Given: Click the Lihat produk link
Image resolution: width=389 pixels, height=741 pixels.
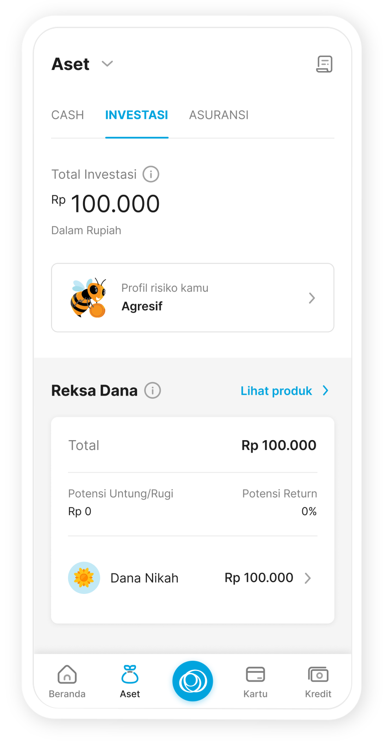Looking at the screenshot, I should pos(276,391).
